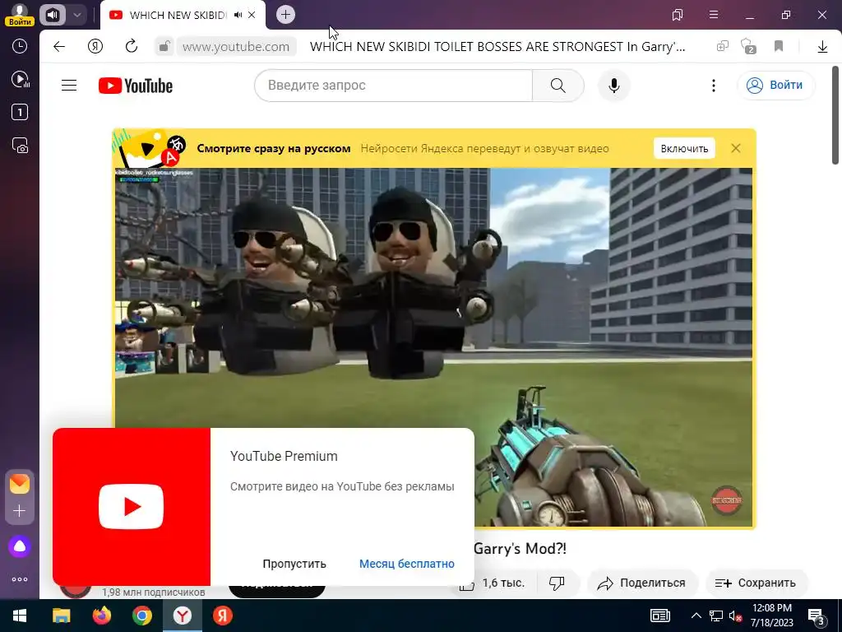The height and width of the screenshot is (632, 842).
Task: Click the www.youtube.com address field
Action: pyautogui.click(x=236, y=47)
